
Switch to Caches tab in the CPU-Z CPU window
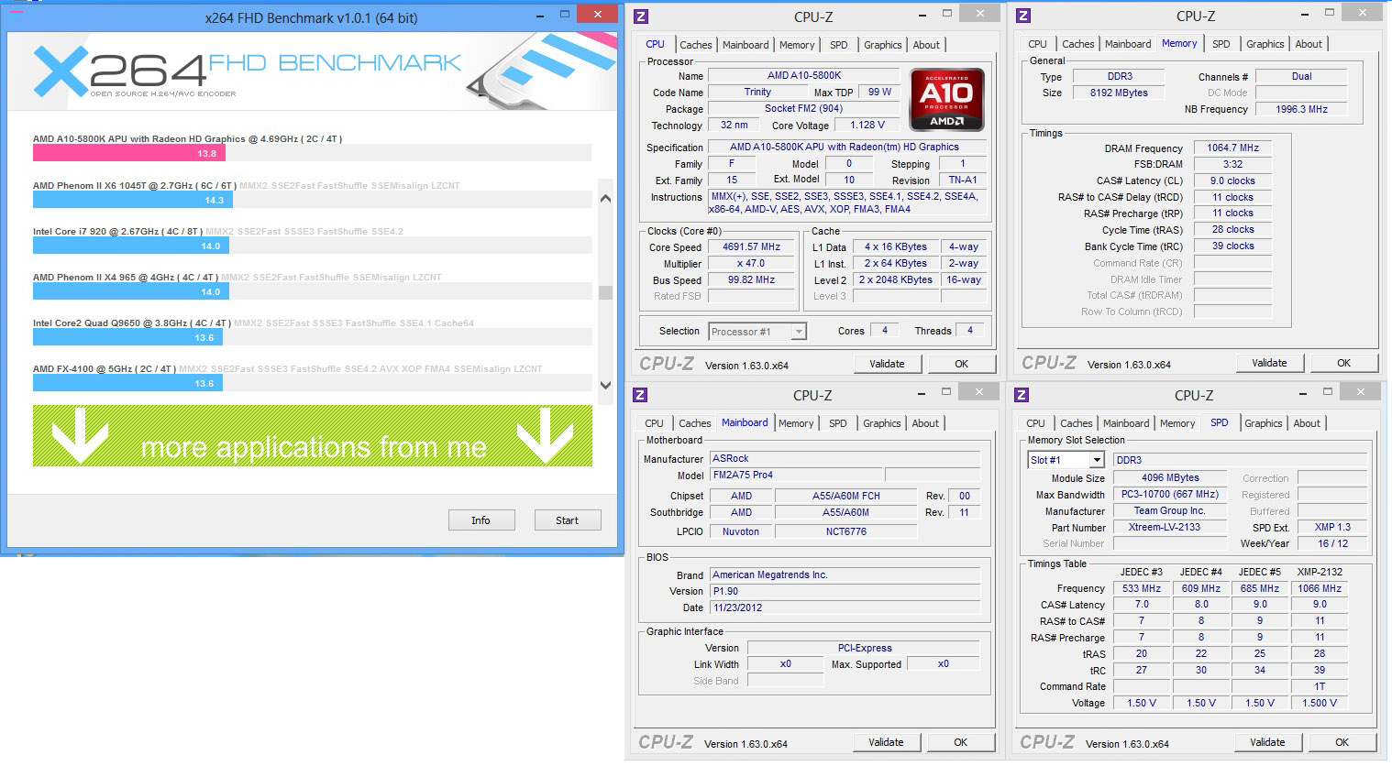(695, 45)
